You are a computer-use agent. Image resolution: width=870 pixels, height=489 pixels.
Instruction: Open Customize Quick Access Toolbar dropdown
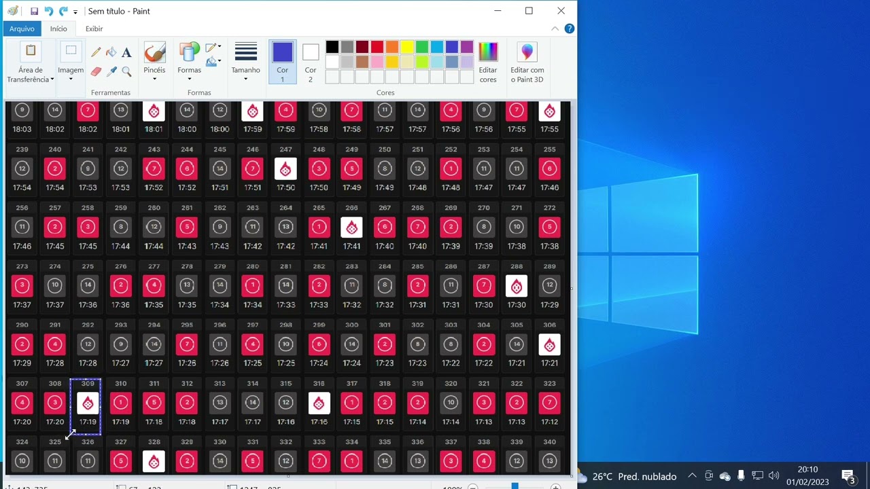[75, 12]
